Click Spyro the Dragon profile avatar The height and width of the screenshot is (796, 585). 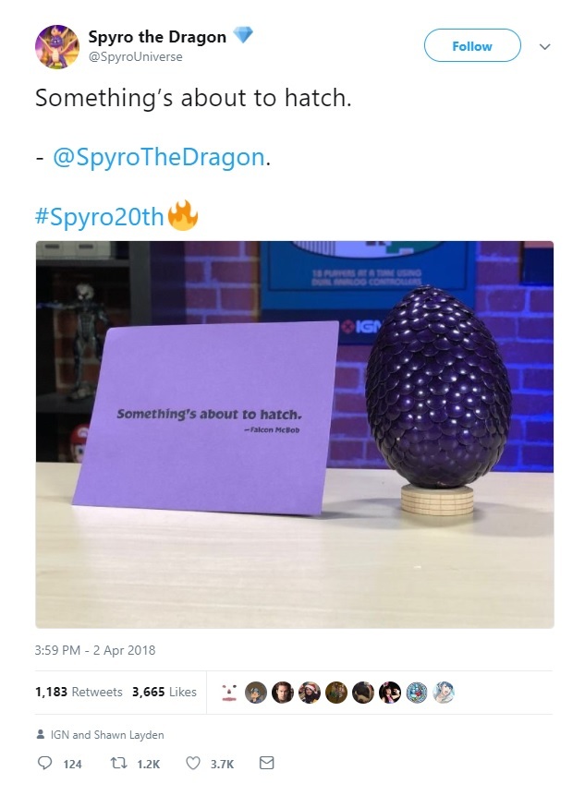(x=57, y=47)
